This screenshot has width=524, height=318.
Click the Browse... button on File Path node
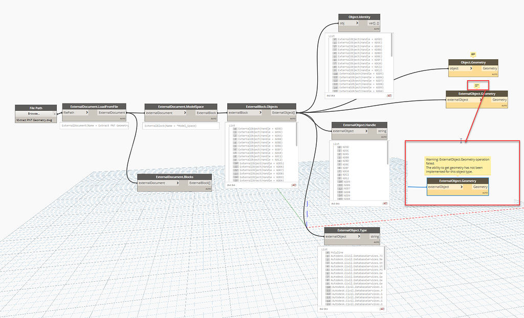click(34, 113)
